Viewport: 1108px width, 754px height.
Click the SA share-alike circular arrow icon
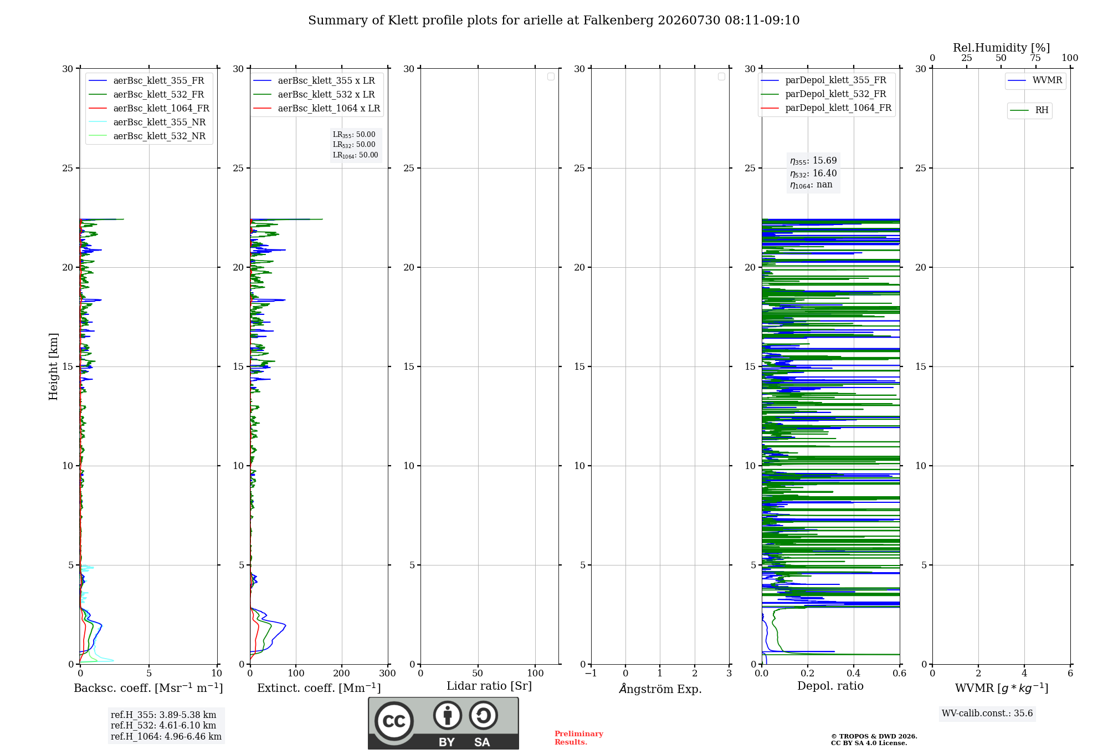[x=483, y=715]
